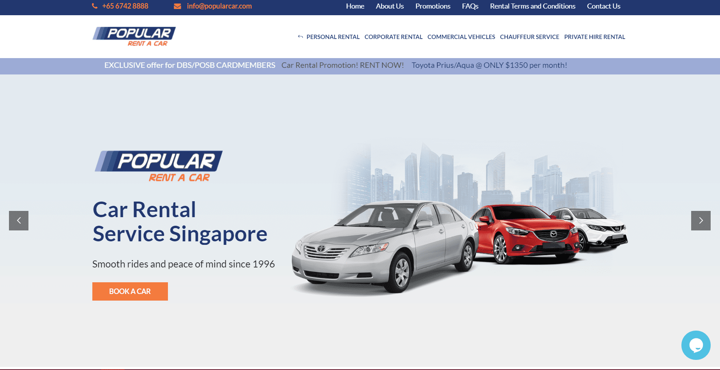
Task: Go to Promotions page
Action: pos(433,6)
